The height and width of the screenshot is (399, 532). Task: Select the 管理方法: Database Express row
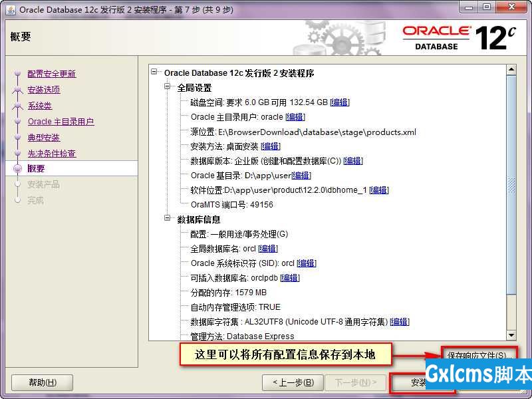242,336
